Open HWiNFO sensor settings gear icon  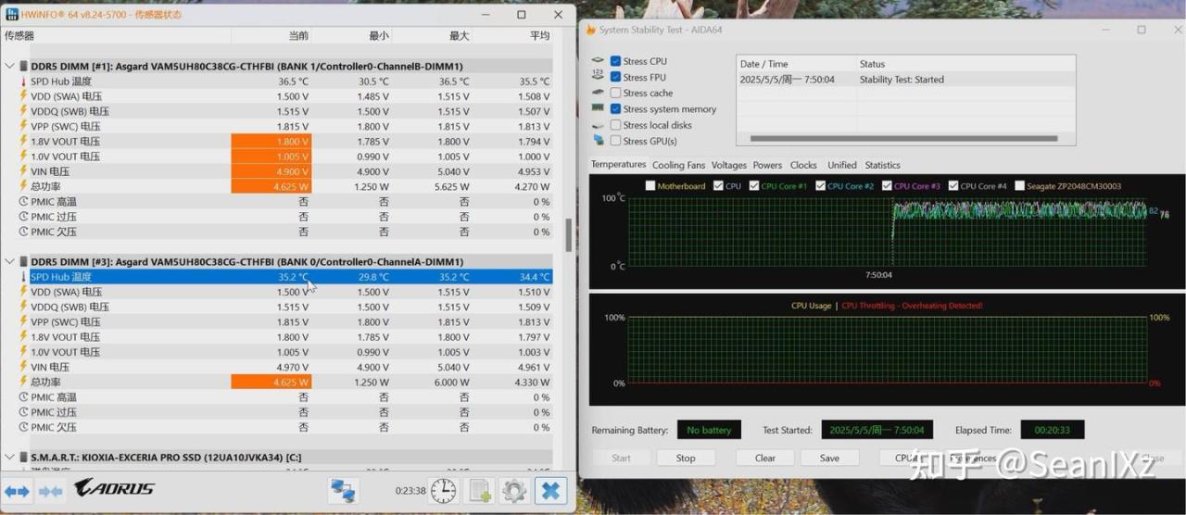513,490
